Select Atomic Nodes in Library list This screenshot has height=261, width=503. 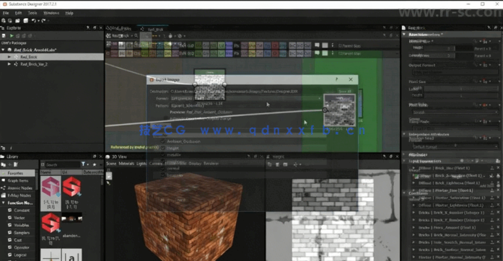[17, 188]
